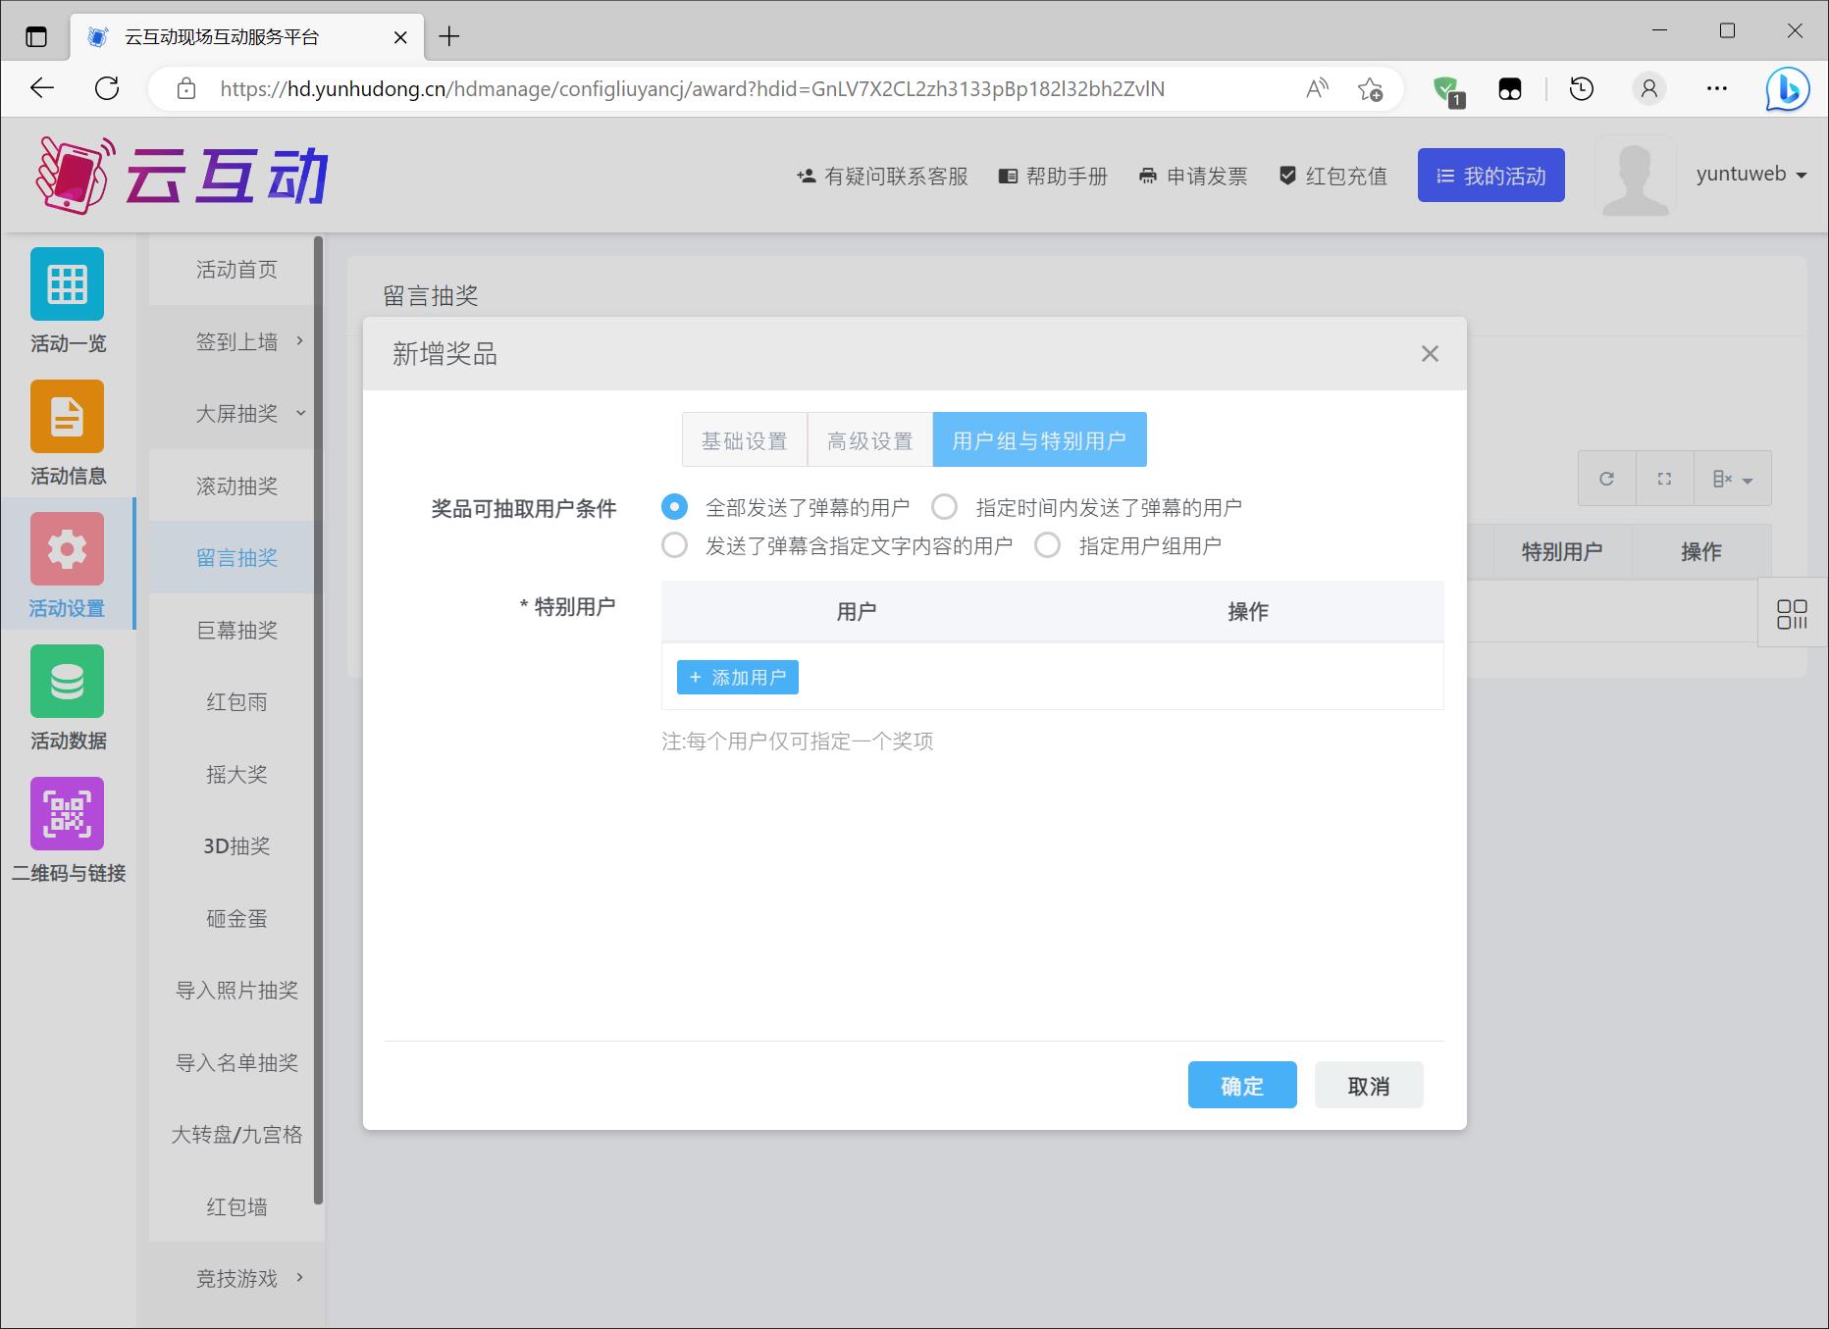1829x1329 pixels.
Task: Open 留言抽奖 in the sidebar
Action: [x=236, y=557]
